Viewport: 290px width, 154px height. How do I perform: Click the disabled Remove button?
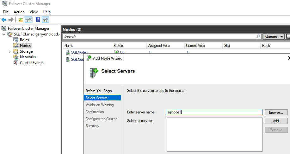tap(276, 130)
